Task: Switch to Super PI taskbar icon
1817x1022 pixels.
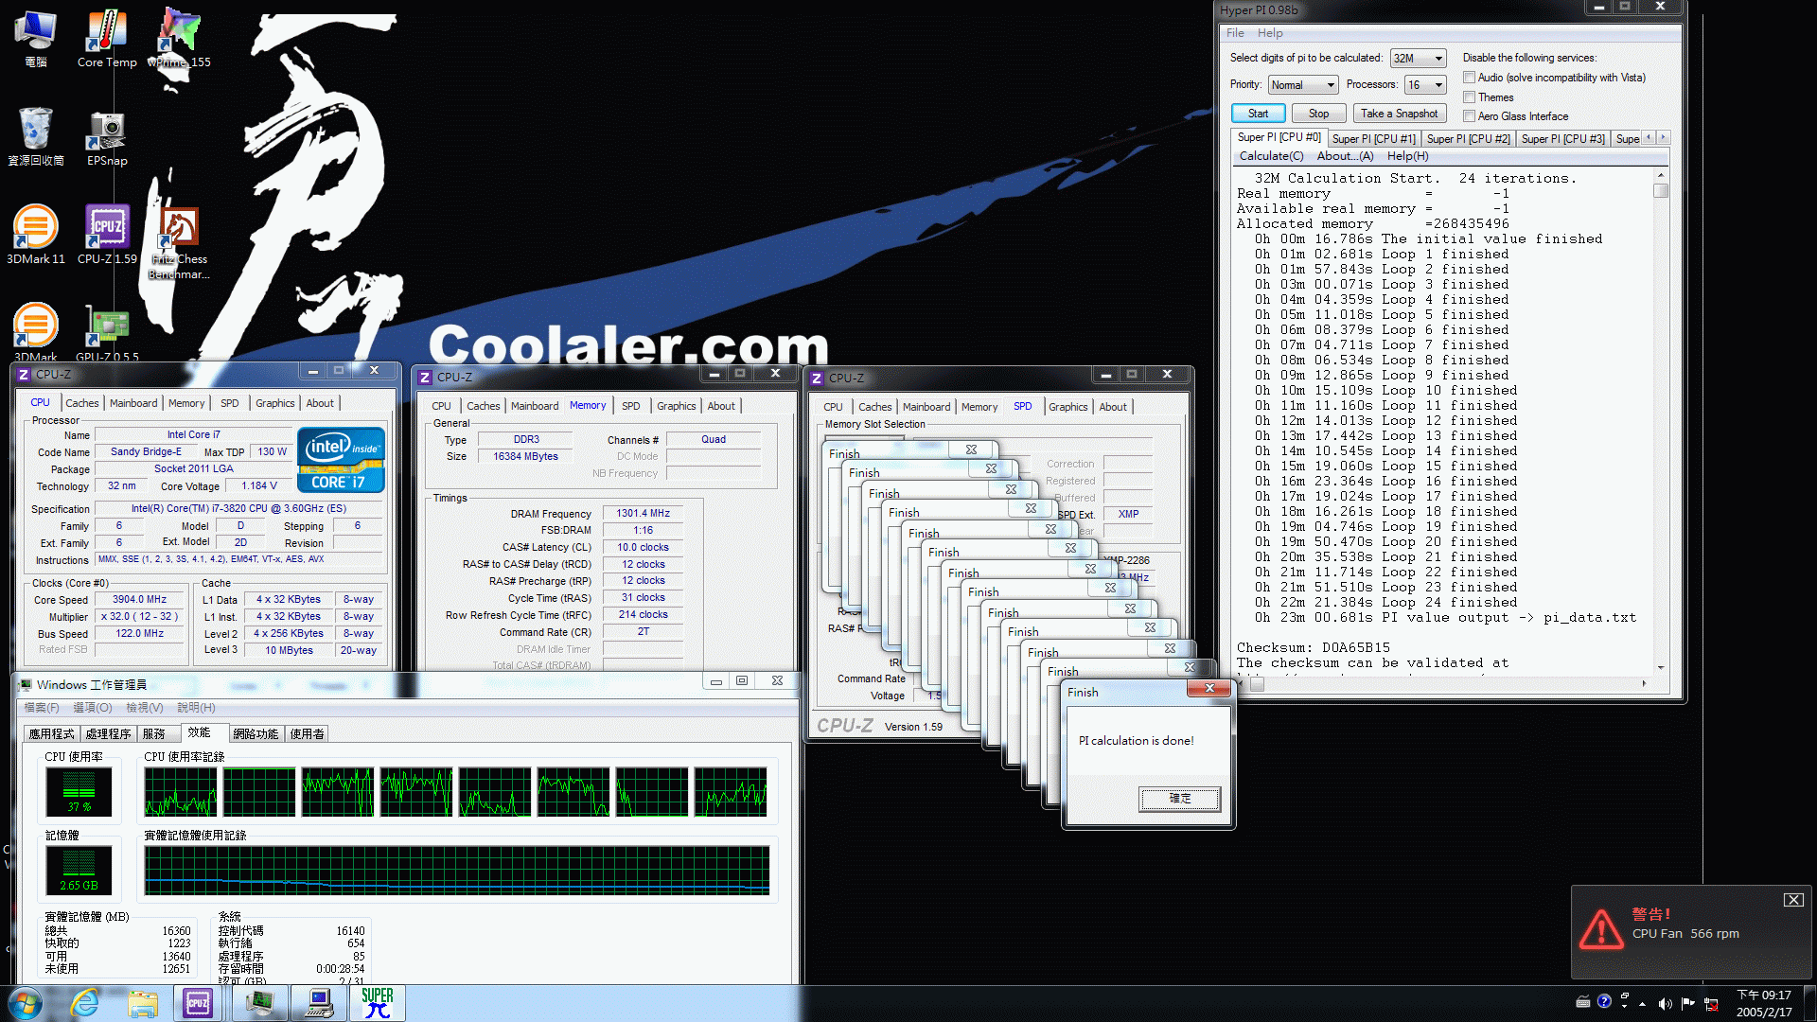Action: pyautogui.click(x=378, y=1003)
